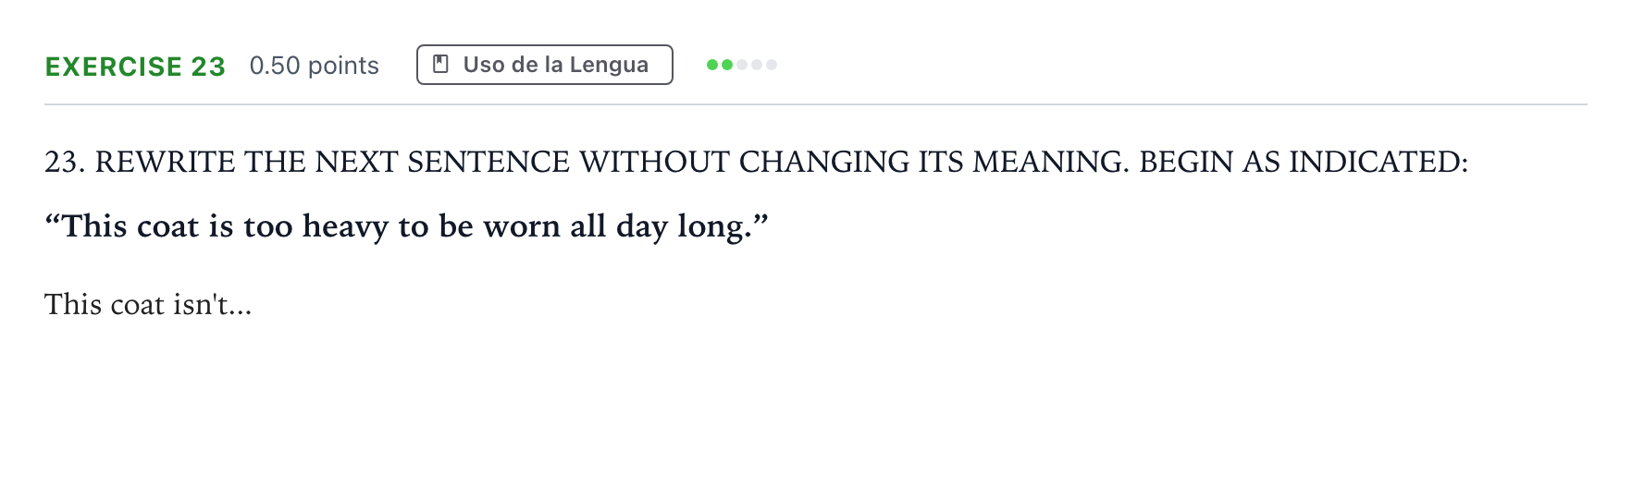Click the answer starter "This coat isn't..."

pos(148,304)
